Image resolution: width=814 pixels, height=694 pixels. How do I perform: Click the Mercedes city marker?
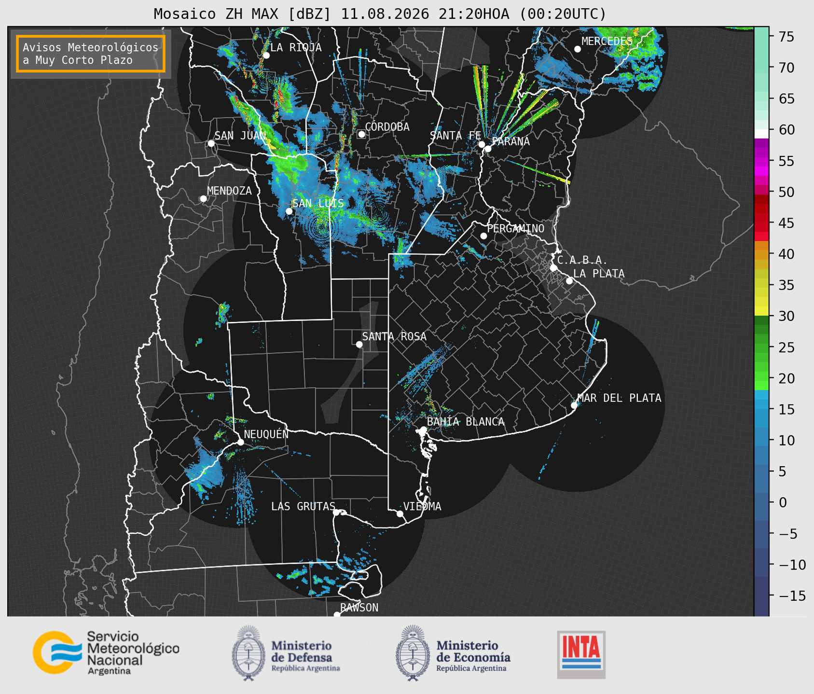[x=578, y=49]
